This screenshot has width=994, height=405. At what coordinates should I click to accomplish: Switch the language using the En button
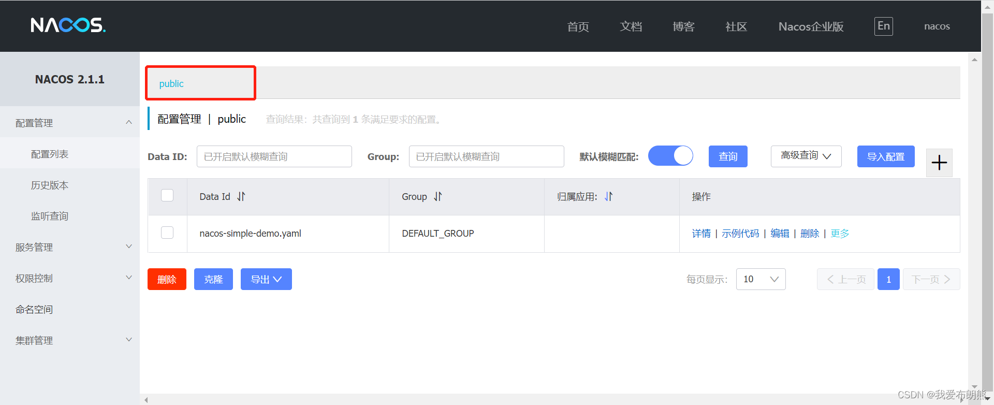tap(884, 26)
